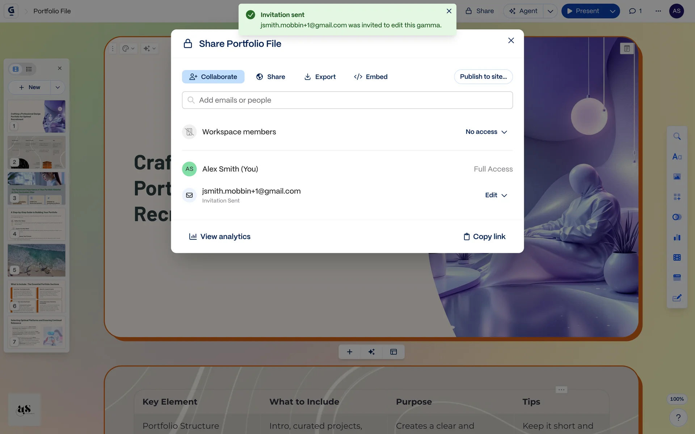695x434 pixels.
Task: Switch to the Export tab
Action: point(320,77)
